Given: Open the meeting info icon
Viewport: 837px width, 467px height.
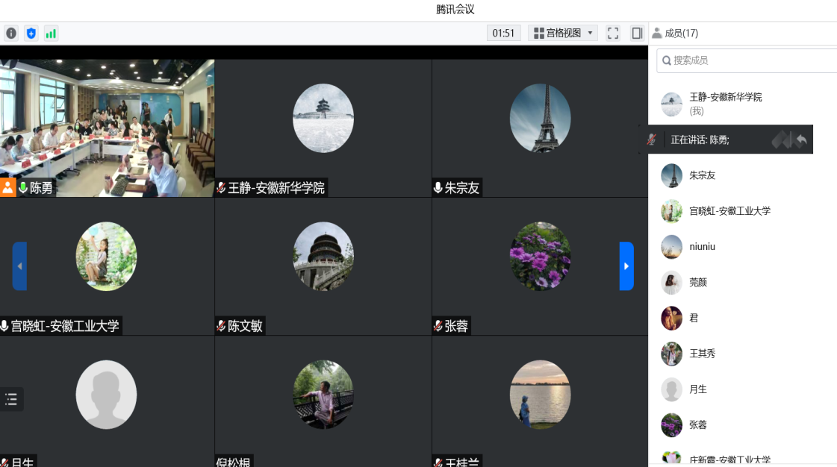Looking at the screenshot, I should tap(11, 34).
